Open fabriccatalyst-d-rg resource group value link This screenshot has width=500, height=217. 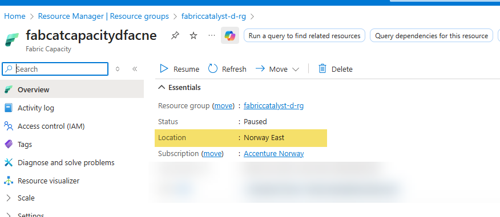pyautogui.click(x=273, y=105)
